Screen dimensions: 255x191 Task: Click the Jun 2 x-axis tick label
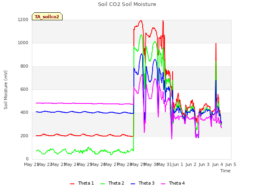191,164
